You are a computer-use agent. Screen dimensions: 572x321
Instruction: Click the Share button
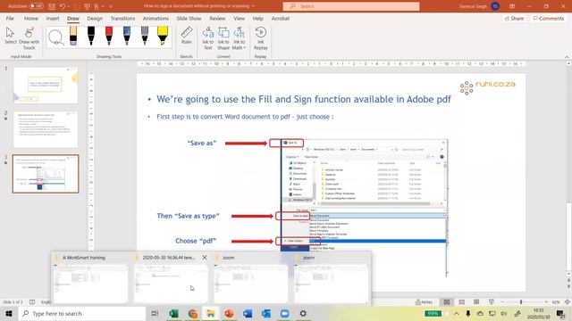point(515,18)
